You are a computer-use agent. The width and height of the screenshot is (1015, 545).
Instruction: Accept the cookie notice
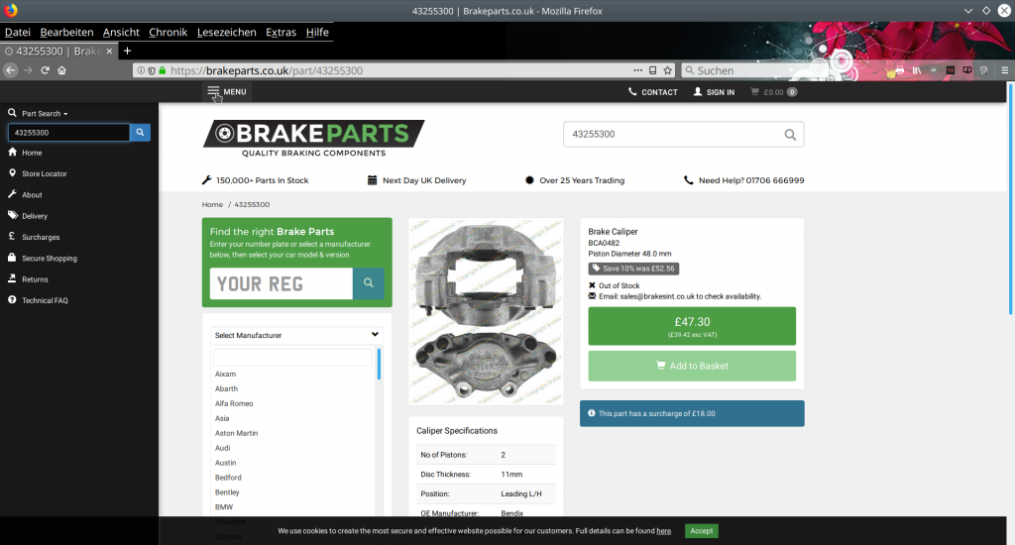[x=701, y=531]
